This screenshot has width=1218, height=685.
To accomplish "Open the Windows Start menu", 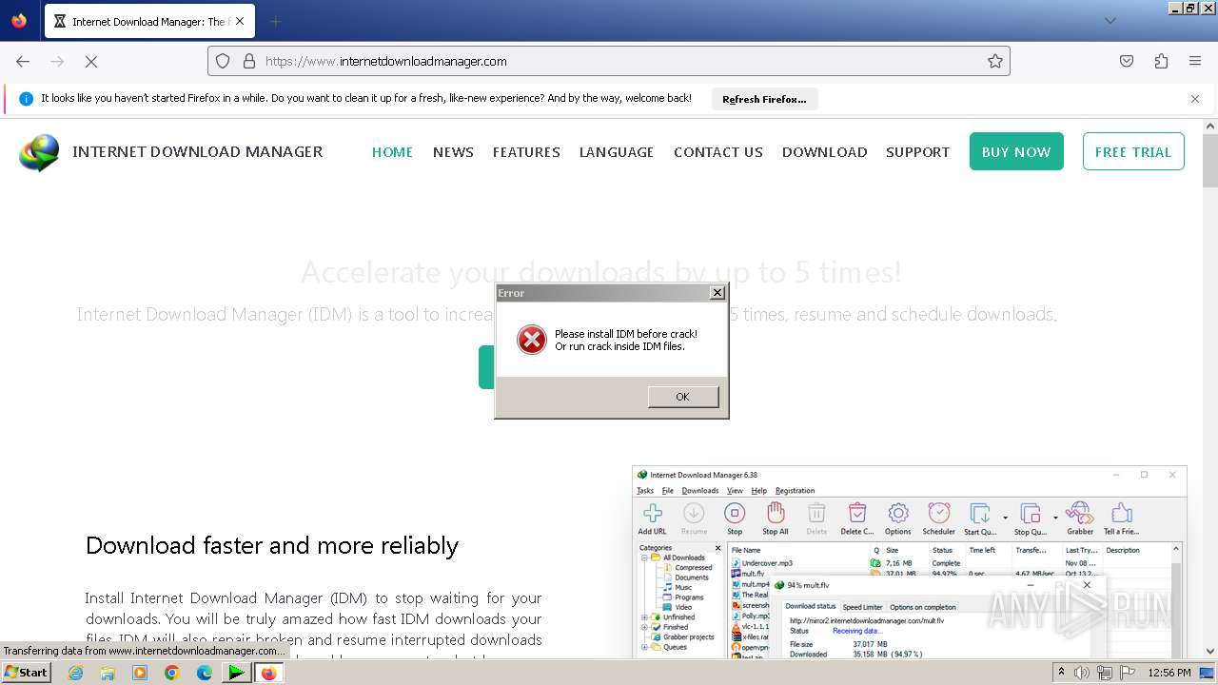I will coord(26,672).
